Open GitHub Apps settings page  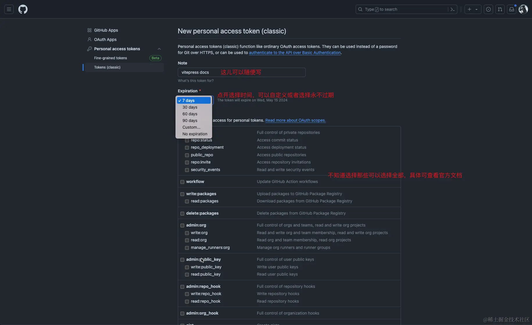coord(106,30)
